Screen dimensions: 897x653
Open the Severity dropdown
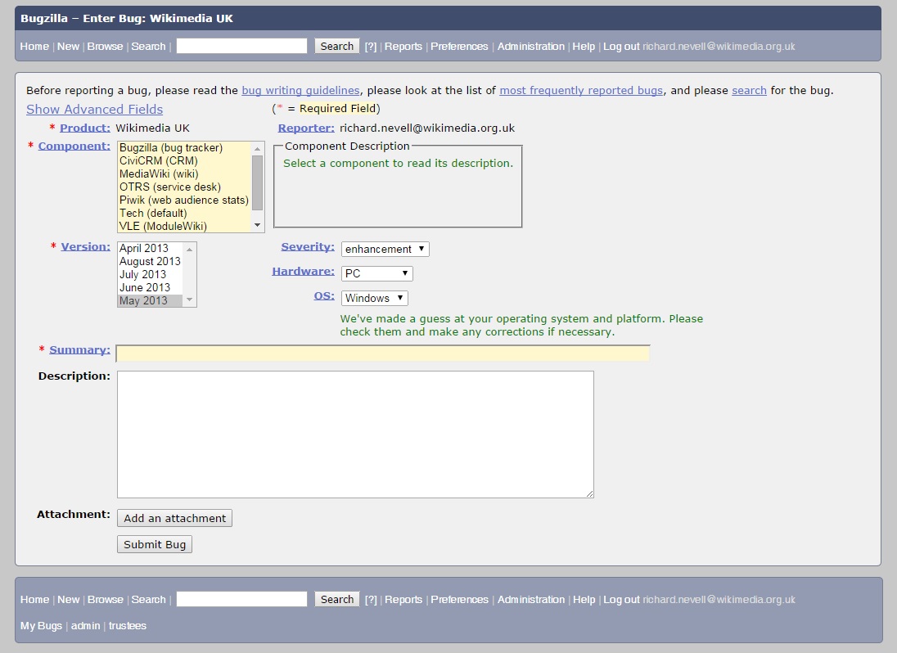tap(385, 250)
